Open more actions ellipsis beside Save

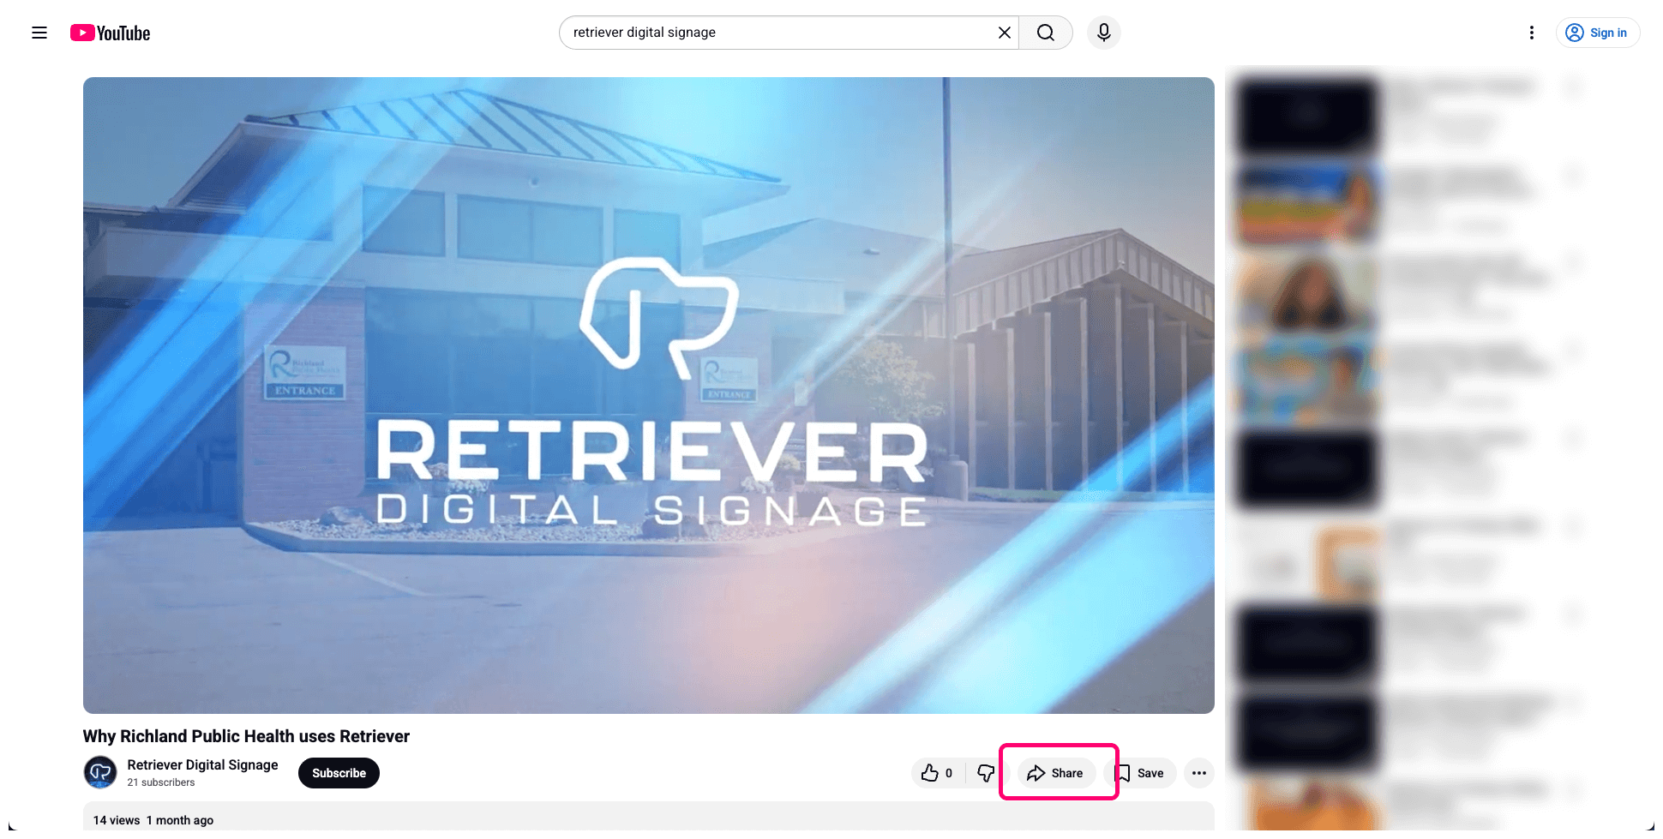[1198, 773]
